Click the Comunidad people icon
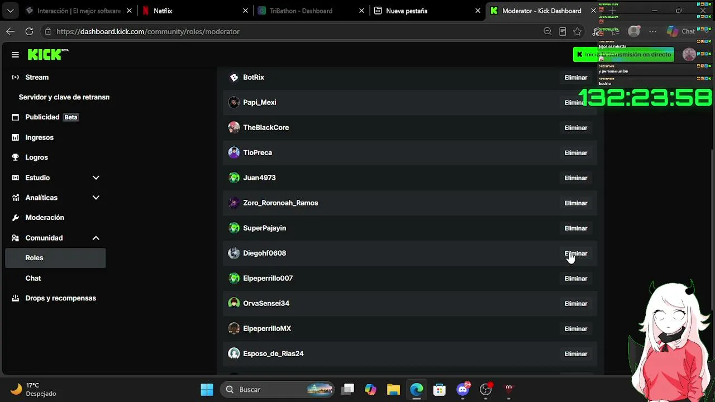This screenshot has width=715, height=402. 15,238
